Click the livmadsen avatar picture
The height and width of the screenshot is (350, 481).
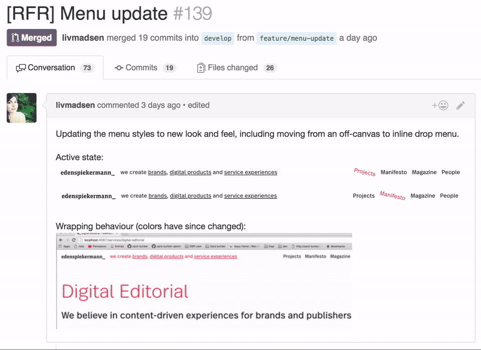(x=22, y=108)
